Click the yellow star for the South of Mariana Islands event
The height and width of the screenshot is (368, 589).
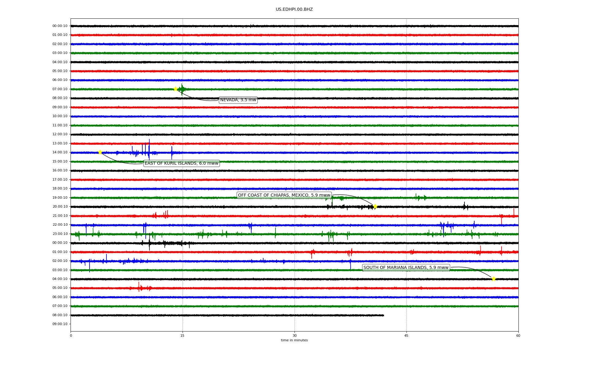click(x=494, y=279)
